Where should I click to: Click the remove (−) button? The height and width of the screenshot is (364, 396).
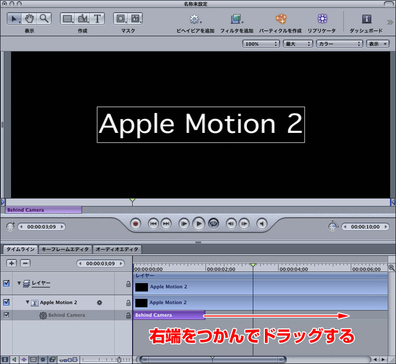click(x=25, y=263)
